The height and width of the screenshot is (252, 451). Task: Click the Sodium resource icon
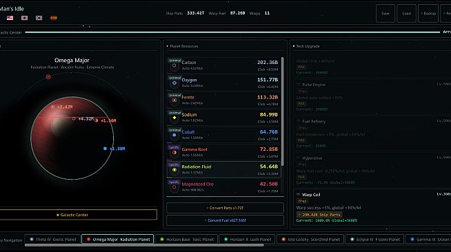click(x=174, y=118)
